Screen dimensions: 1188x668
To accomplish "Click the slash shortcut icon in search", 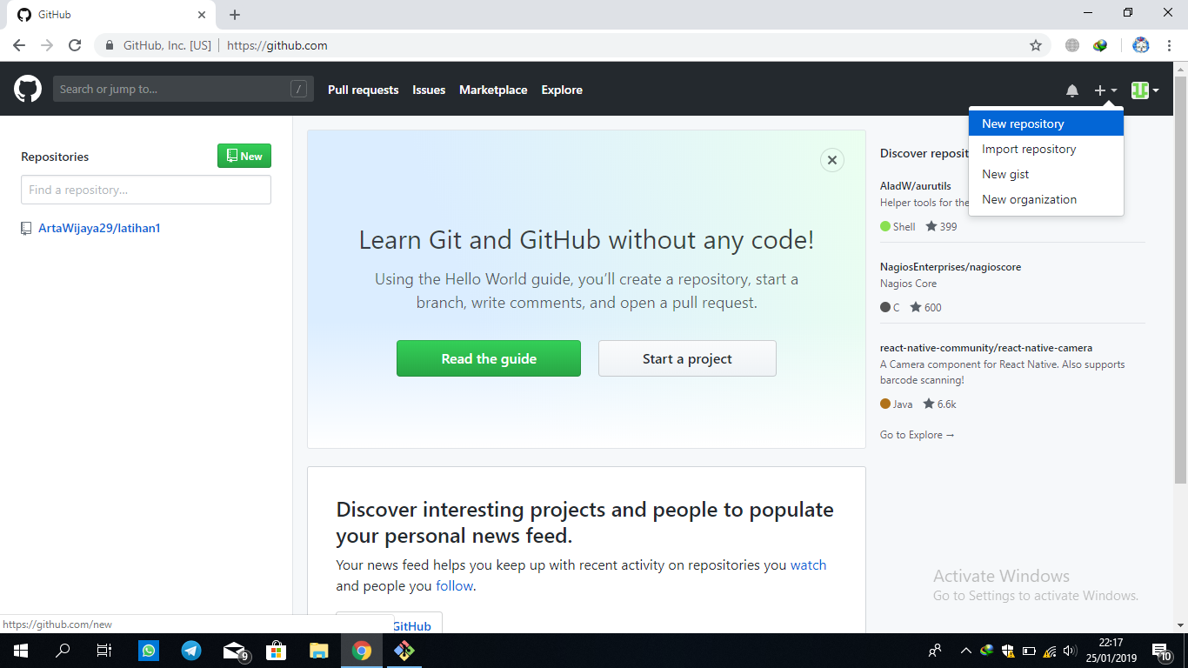I will (x=298, y=89).
